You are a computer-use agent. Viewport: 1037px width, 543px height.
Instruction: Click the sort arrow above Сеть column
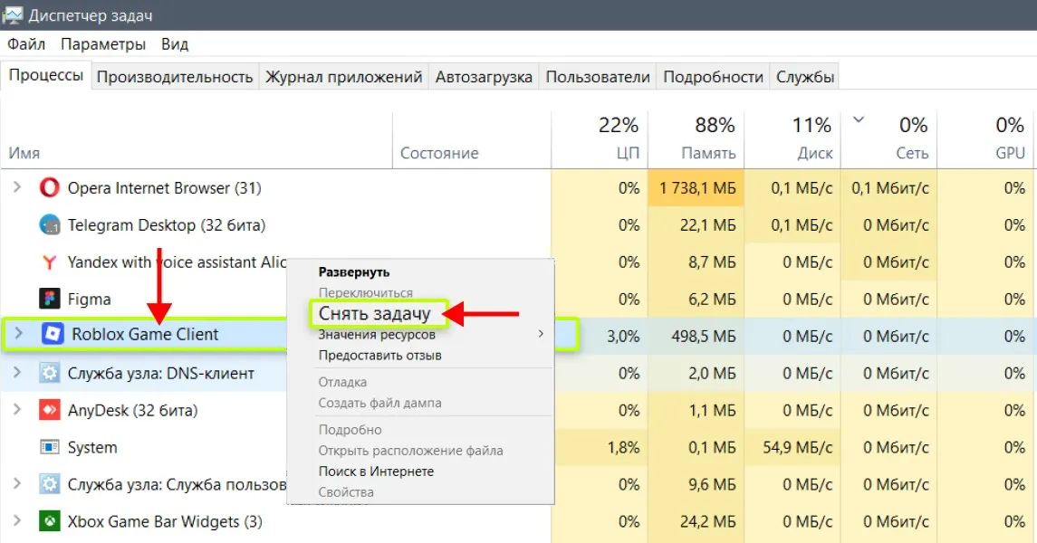coord(859,120)
